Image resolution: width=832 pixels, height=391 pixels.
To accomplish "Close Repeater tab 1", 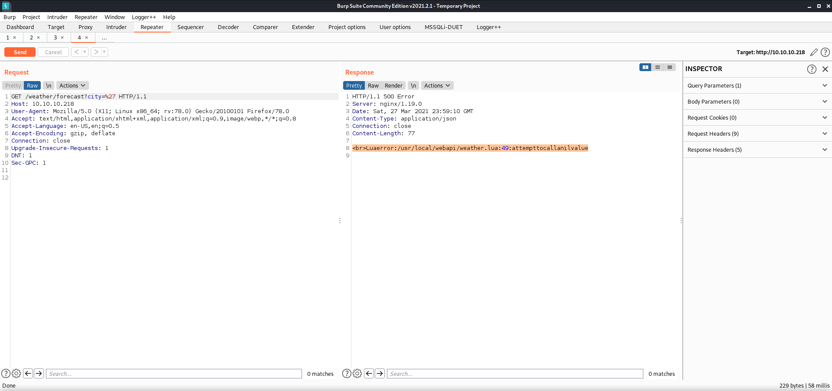I will 14,38.
